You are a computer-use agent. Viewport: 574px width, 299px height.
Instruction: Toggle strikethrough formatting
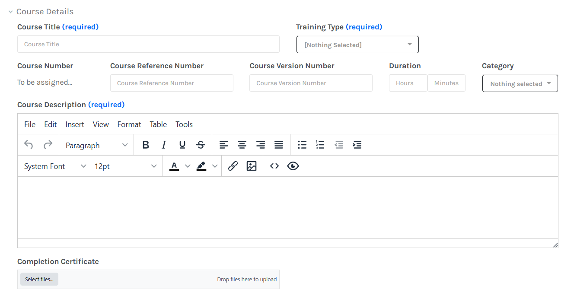[201, 145]
